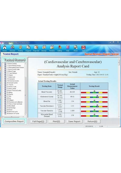This screenshot has height=173, width=121.
Task: Select 31.Pulse of heart and brain
Action: point(15,104)
